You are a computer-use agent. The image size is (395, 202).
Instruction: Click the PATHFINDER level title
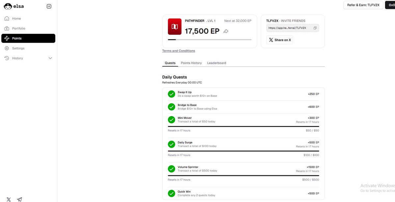(195, 21)
